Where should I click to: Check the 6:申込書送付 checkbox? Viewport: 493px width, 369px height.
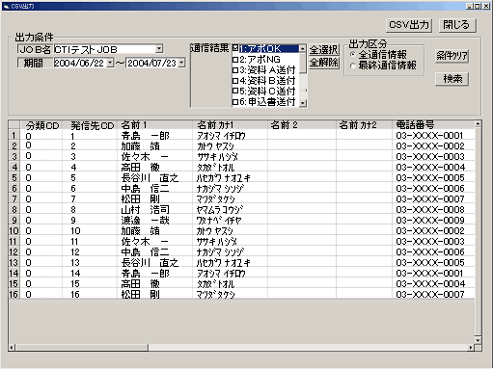235,102
